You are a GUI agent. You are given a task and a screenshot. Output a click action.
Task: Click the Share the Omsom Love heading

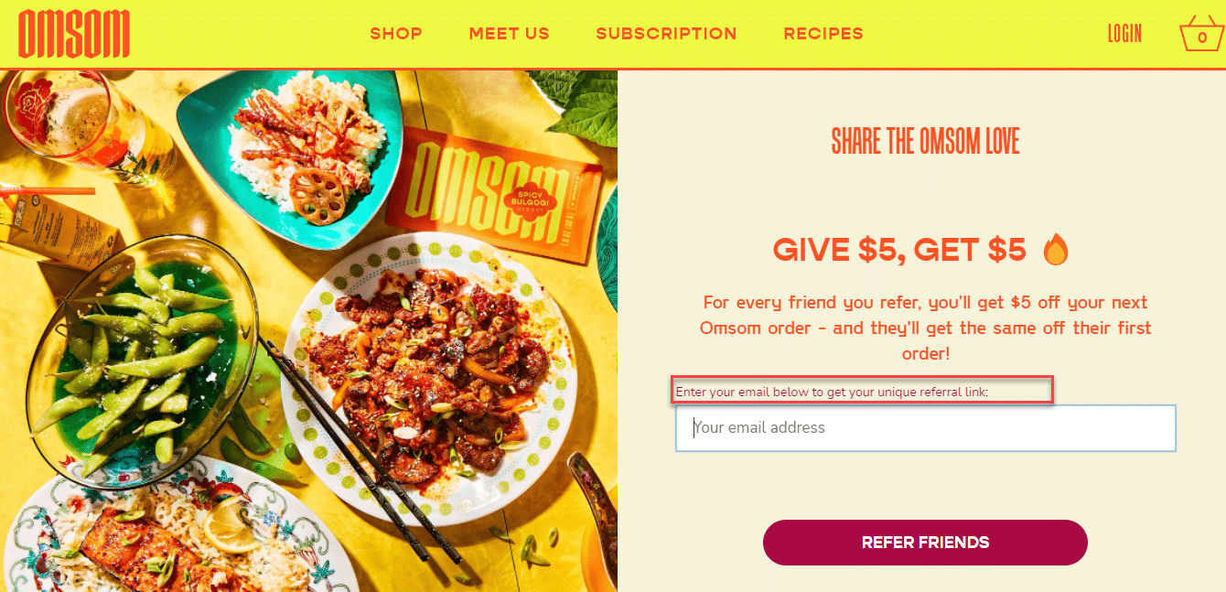pos(925,142)
